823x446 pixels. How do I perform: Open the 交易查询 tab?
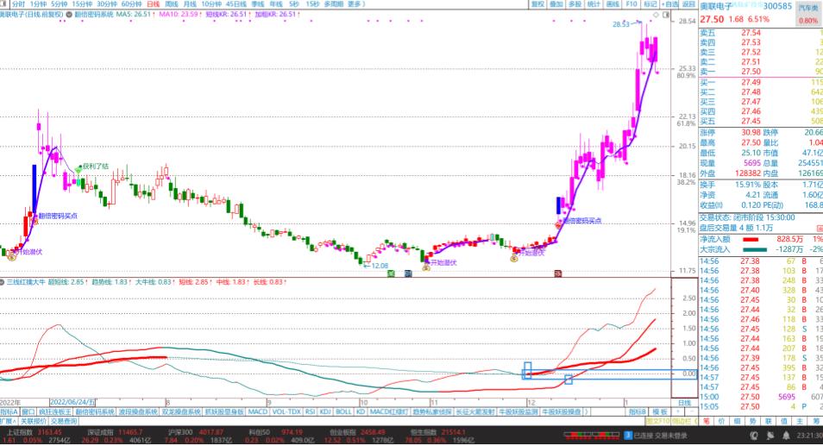pyautogui.click(x=64, y=421)
